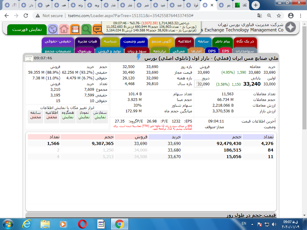Bookmark this page with the star icon
Viewport: 307px width, 230px height.
pyautogui.click(x=279, y=16)
